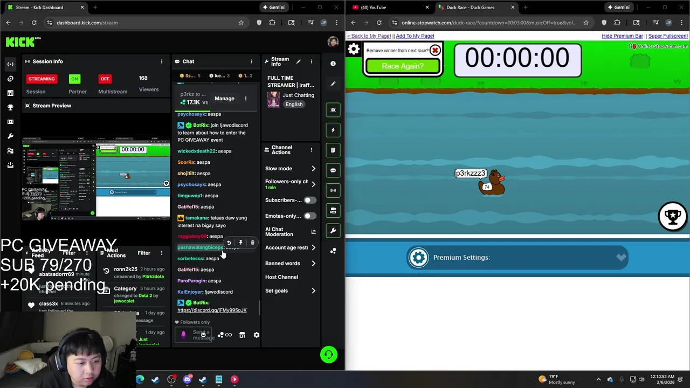690x388 pixels.
Task: Open Session Info three-dot menu
Action: click(161, 61)
